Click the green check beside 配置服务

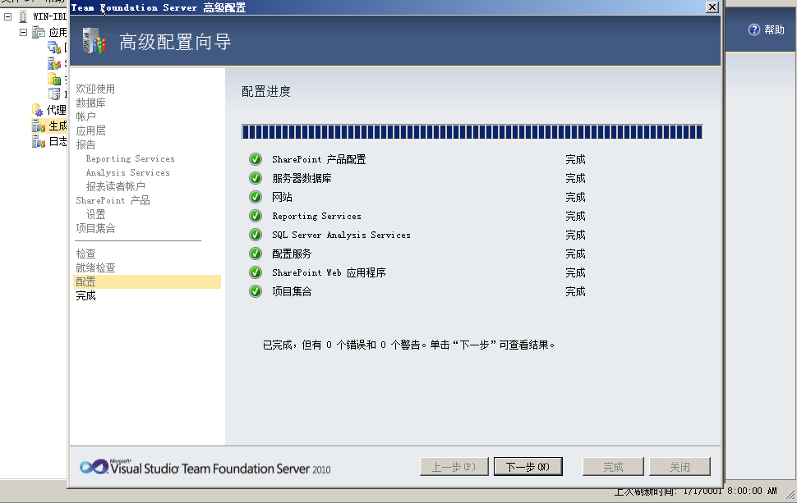(x=256, y=254)
